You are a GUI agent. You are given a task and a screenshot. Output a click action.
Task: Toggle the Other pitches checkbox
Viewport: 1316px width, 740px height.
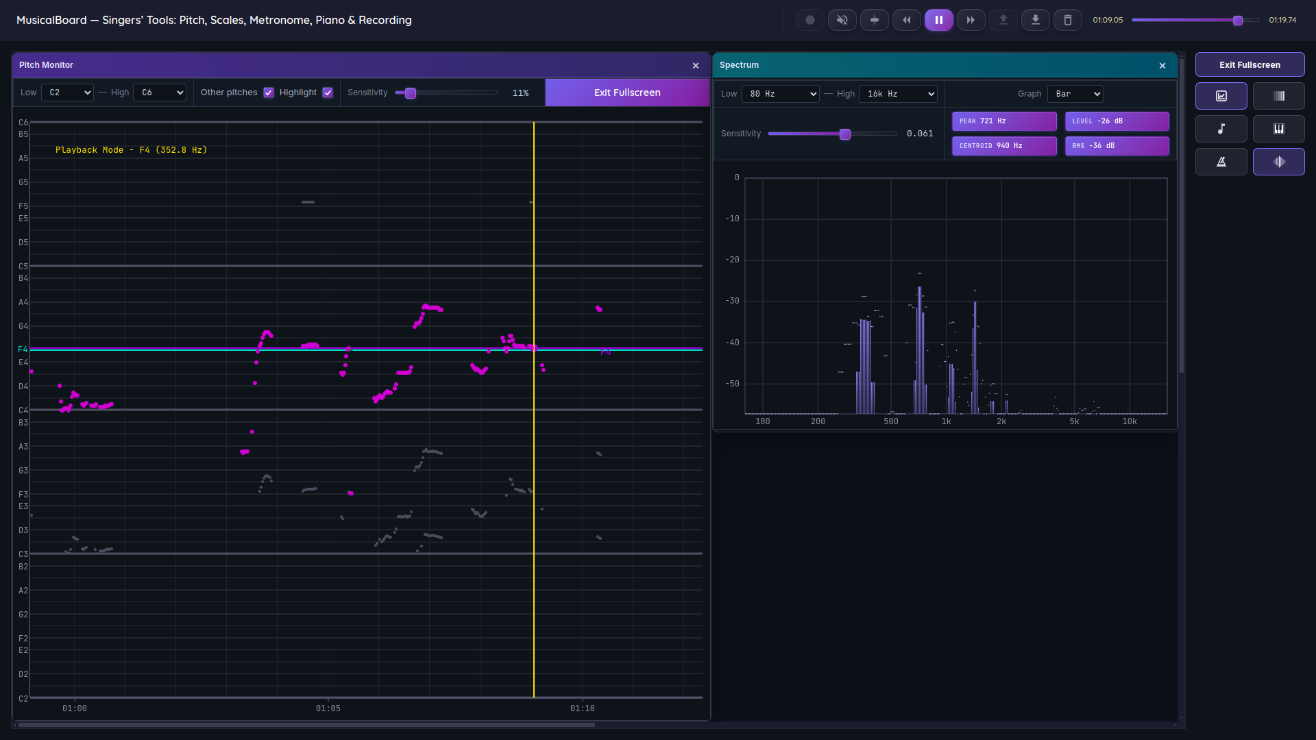tap(269, 92)
